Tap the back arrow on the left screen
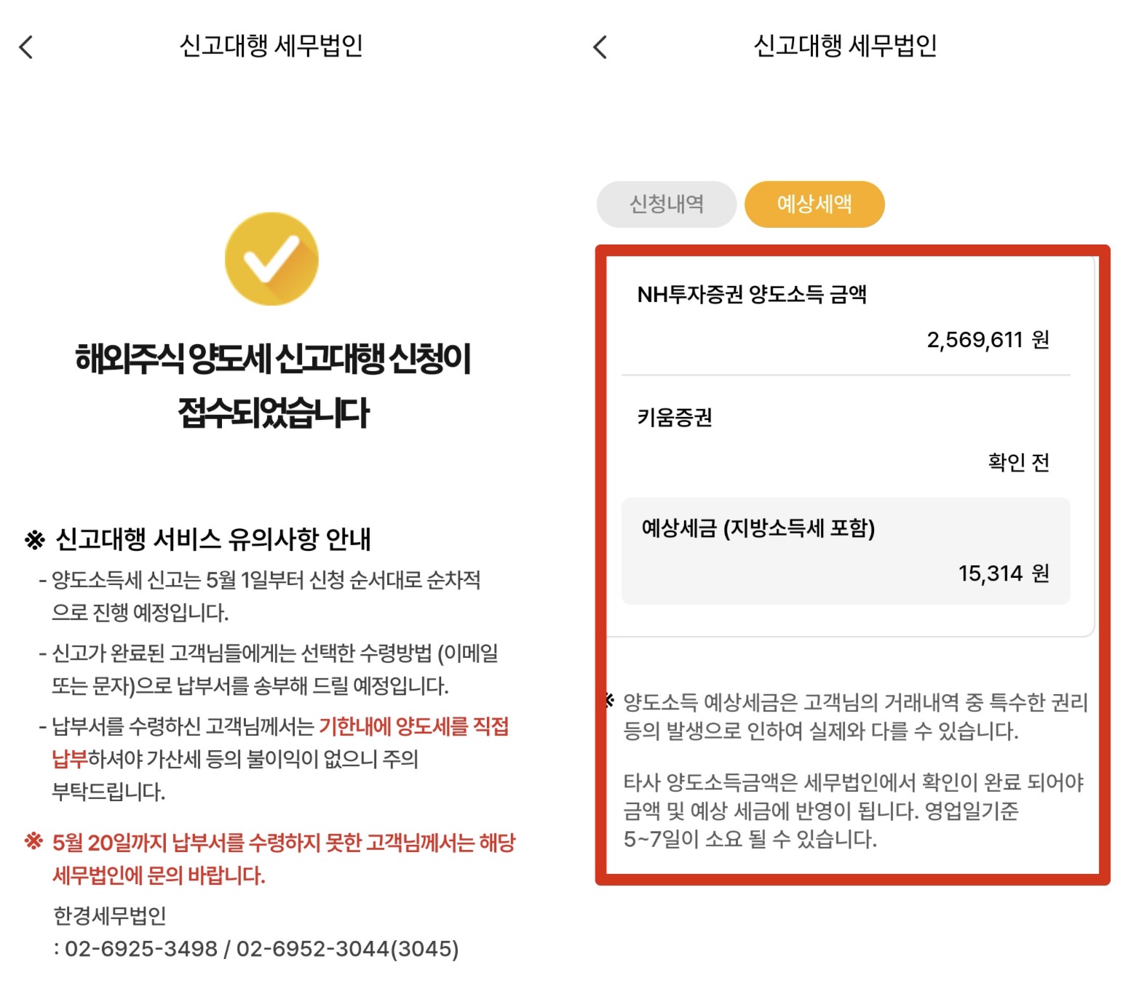The image size is (1131, 994). coord(26,47)
